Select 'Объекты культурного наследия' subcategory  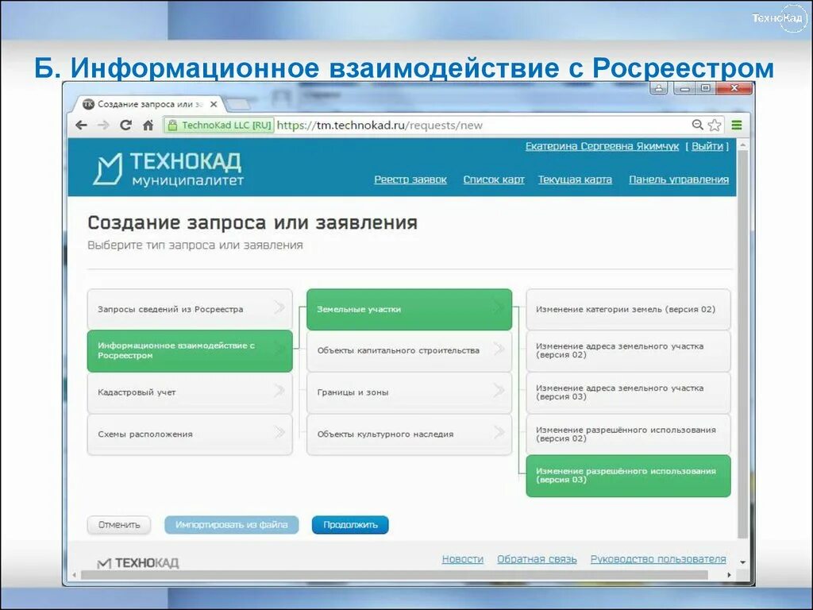coord(409,434)
